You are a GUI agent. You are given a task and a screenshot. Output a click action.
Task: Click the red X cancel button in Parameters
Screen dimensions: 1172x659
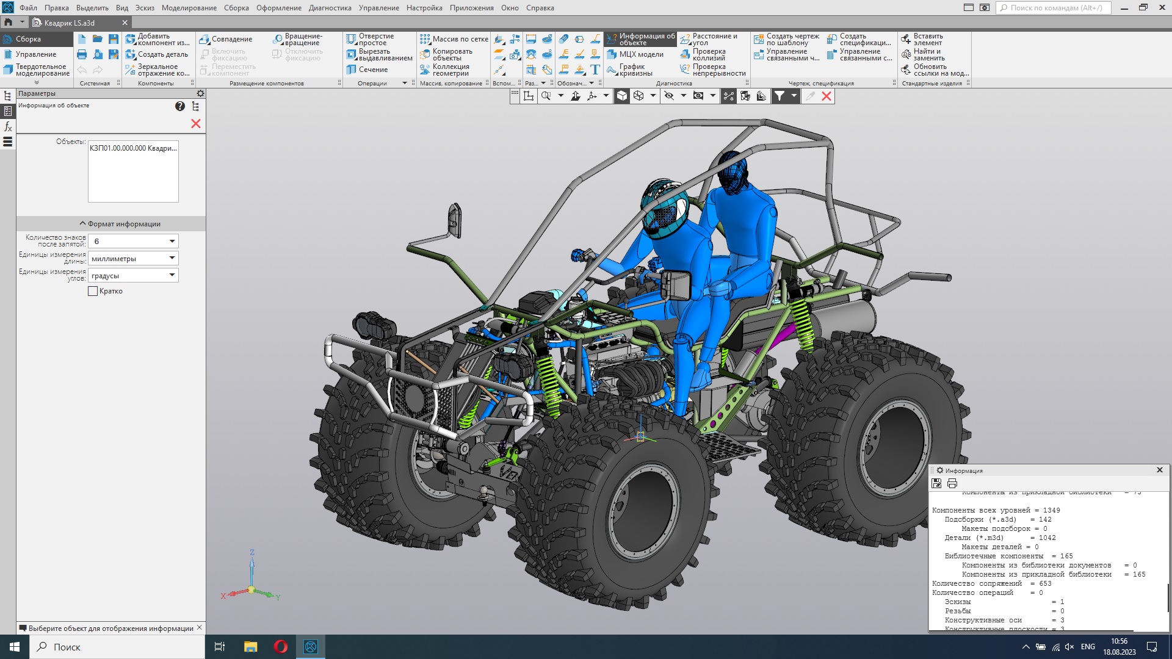196,124
